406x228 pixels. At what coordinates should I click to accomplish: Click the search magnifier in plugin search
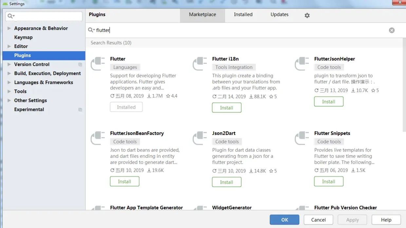(91, 30)
